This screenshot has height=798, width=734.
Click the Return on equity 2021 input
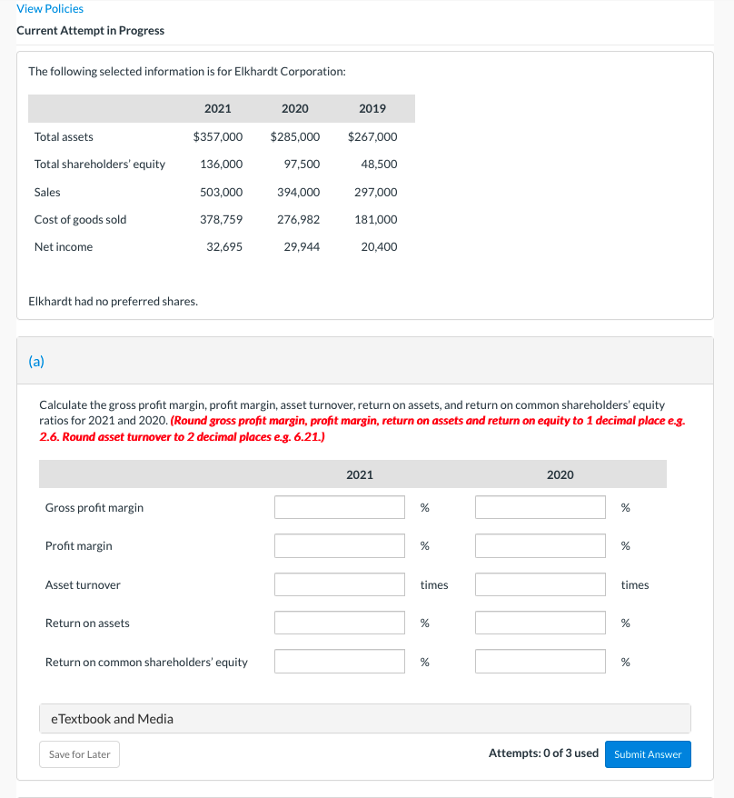tap(339, 661)
